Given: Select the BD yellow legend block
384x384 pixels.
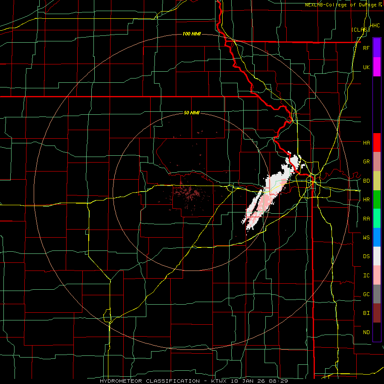Looking at the screenshot, I should coord(377,181).
